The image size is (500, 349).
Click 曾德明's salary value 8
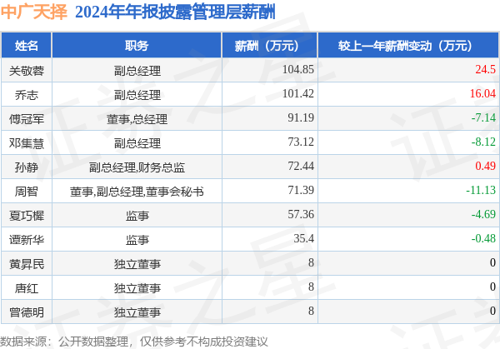click(x=311, y=311)
